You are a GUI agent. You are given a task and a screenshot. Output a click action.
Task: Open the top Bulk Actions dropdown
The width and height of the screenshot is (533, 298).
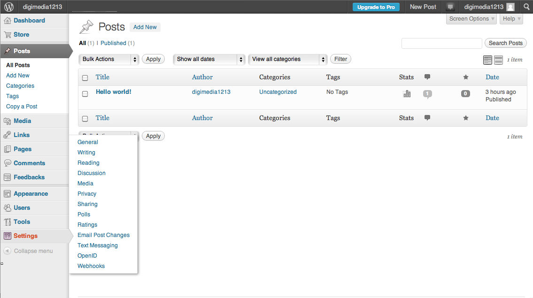pyautogui.click(x=109, y=59)
